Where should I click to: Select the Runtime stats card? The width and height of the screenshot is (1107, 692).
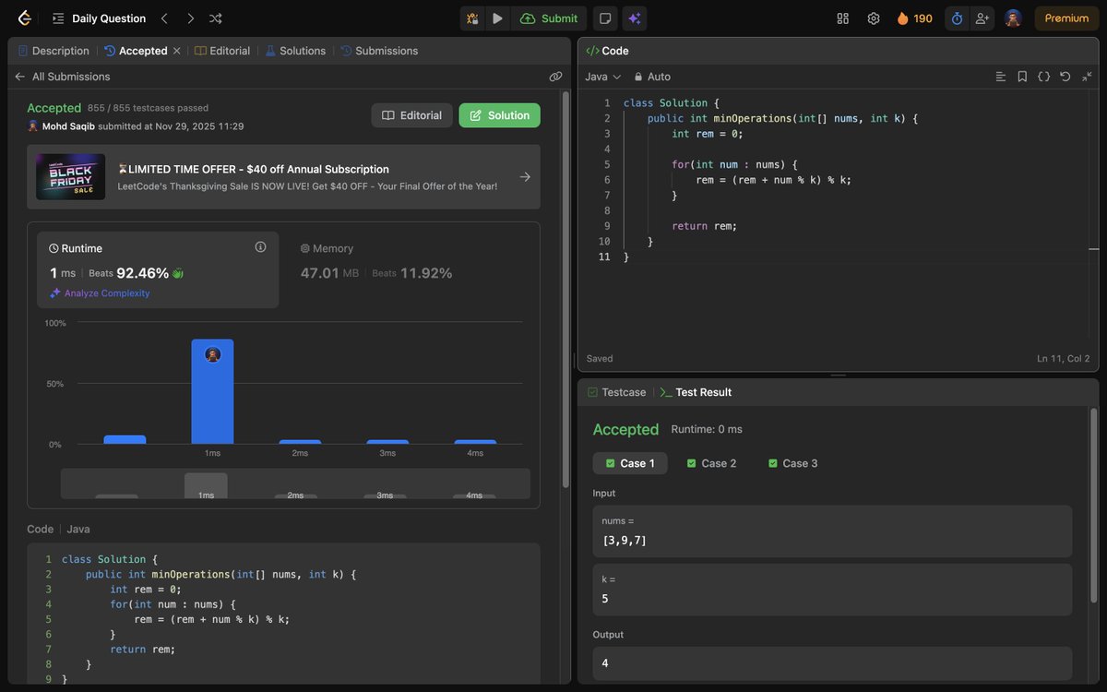[x=158, y=269]
